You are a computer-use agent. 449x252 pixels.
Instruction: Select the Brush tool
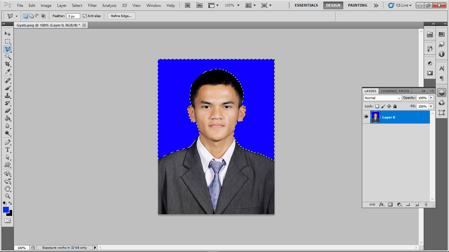pyautogui.click(x=8, y=88)
